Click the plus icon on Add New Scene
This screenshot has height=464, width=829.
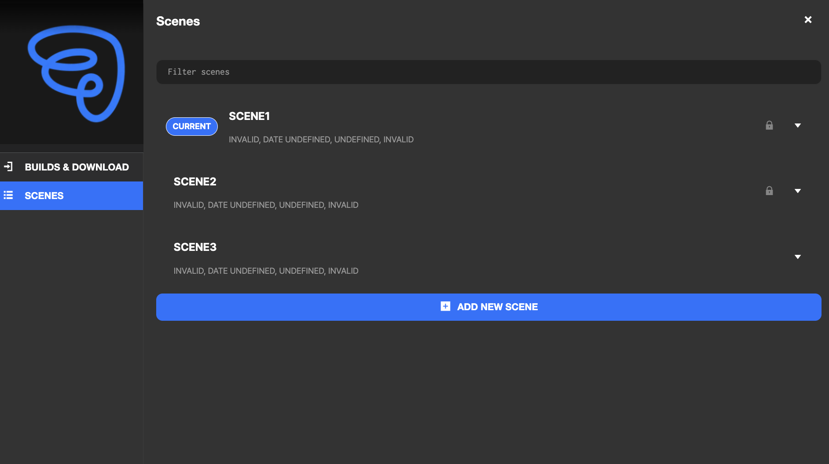(x=445, y=306)
